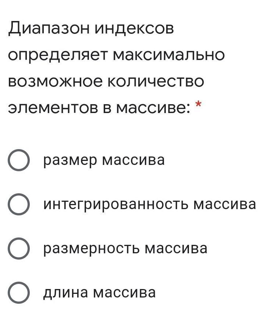Click the question line "определяет максимально"
The width and height of the screenshot is (268, 331).
pyautogui.click(x=116, y=56)
